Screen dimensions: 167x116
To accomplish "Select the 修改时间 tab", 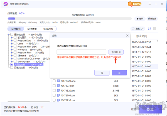I will click(48, 29).
